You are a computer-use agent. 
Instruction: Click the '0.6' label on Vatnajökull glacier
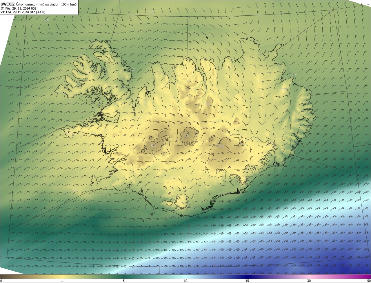pos(221,146)
